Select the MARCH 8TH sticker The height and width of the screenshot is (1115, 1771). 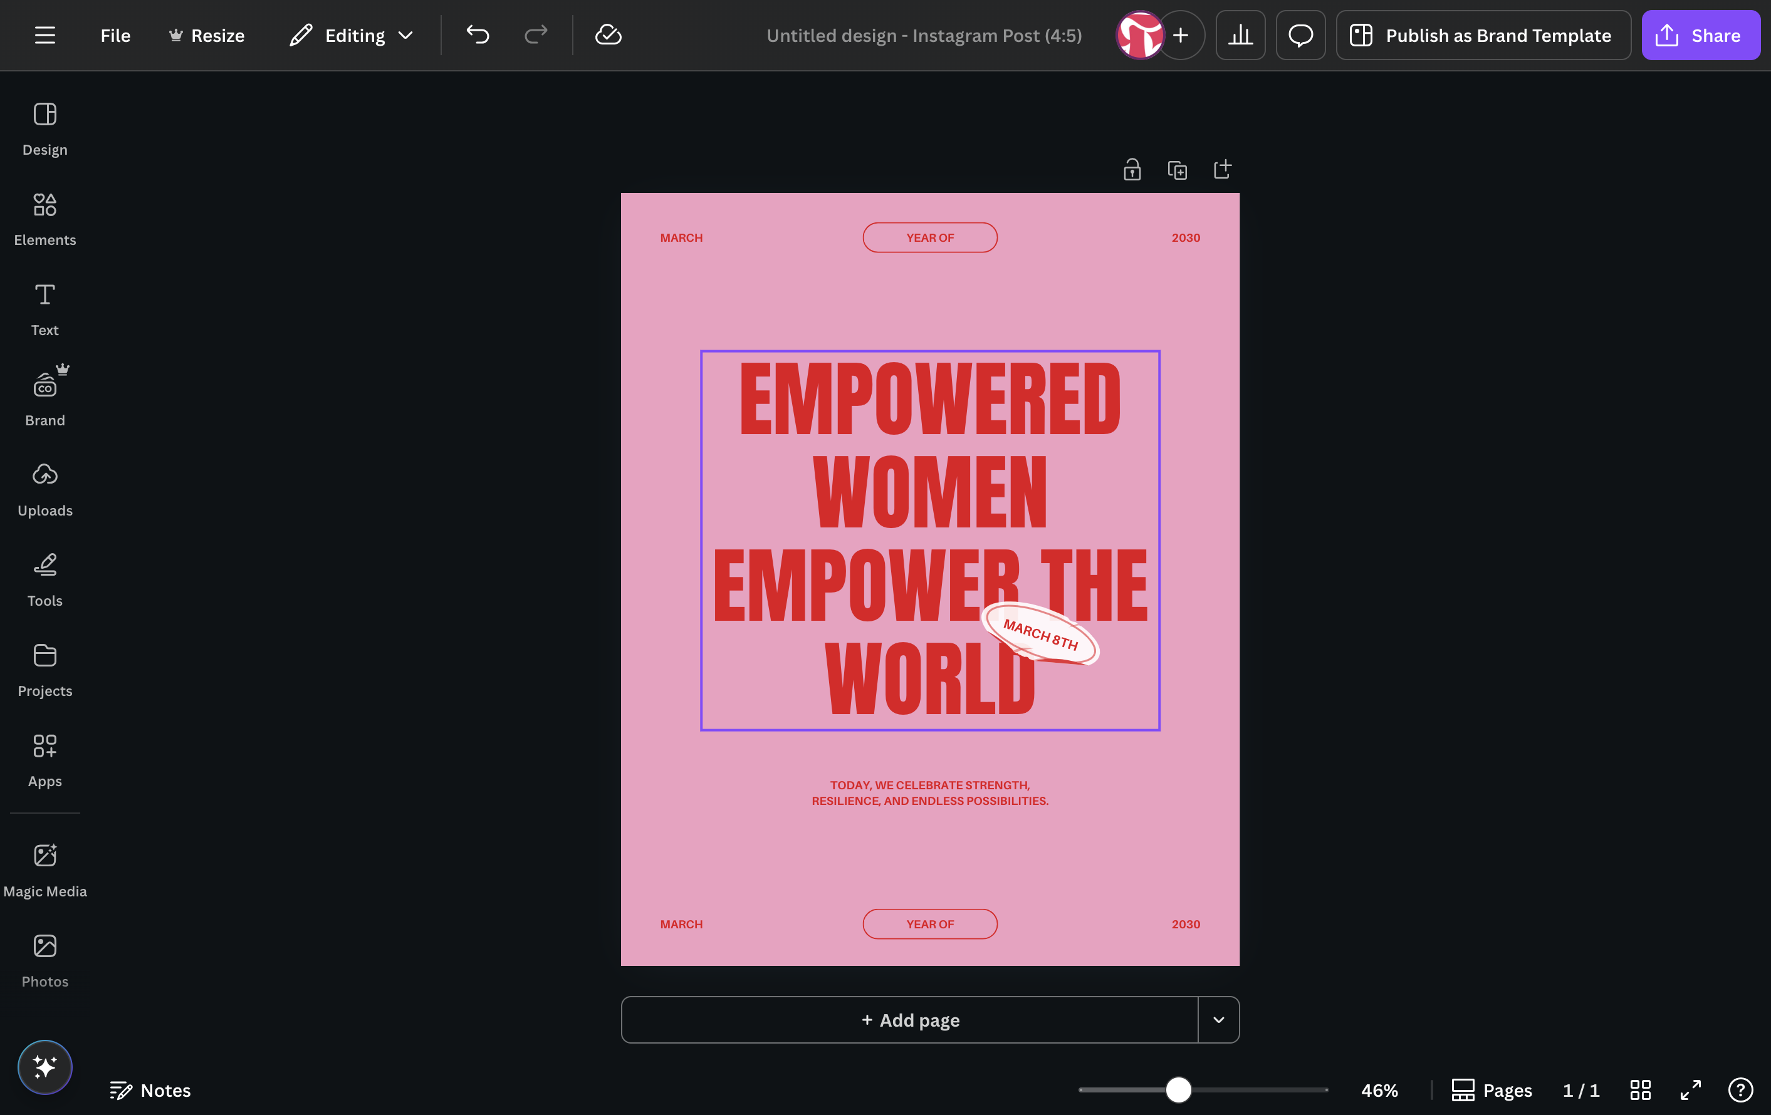pos(1040,633)
